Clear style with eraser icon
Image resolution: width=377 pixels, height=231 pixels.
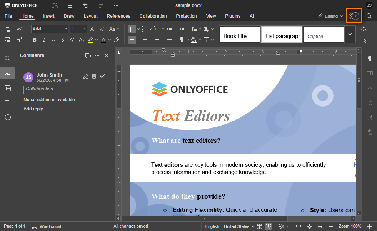116,40
